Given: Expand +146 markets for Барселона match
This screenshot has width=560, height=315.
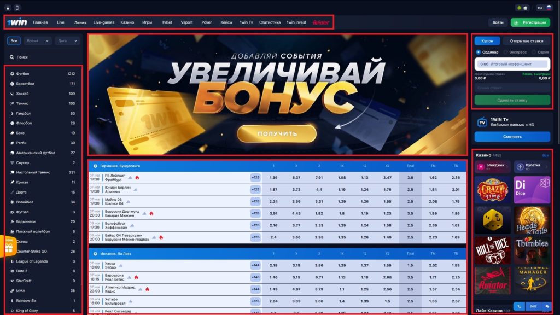Looking at the screenshot, I should coord(255,277).
